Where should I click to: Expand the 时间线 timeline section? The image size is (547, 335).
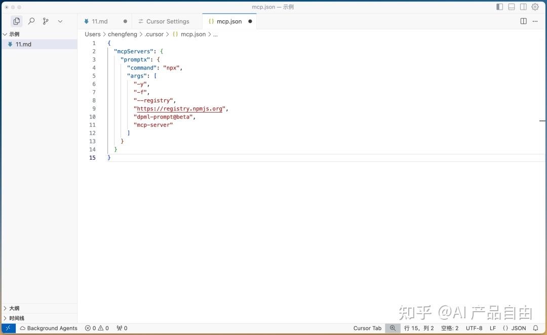pos(39,318)
